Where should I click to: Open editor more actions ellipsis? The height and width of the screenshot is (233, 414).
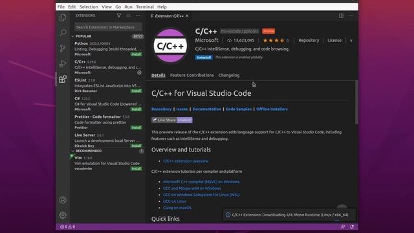point(351,16)
